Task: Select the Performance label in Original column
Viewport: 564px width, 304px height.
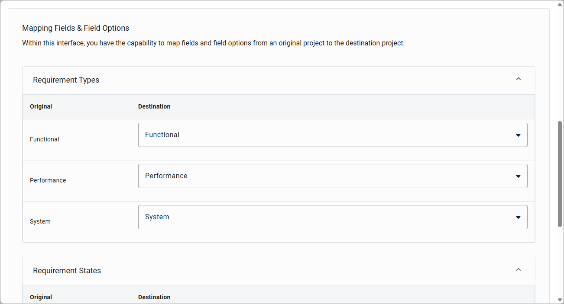Action: tap(48, 180)
